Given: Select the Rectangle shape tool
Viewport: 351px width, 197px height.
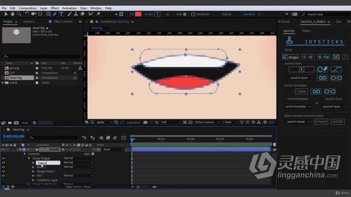Looking at the screenshot, I should [x=48, y=14].
